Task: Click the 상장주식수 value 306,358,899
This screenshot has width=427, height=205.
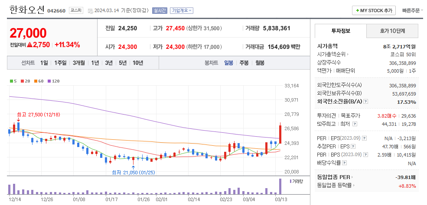Action: pyautogui.click(x=402, y=63)
